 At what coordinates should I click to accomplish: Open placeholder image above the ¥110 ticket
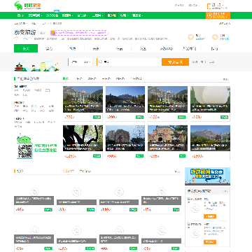(x=119, y=192)
